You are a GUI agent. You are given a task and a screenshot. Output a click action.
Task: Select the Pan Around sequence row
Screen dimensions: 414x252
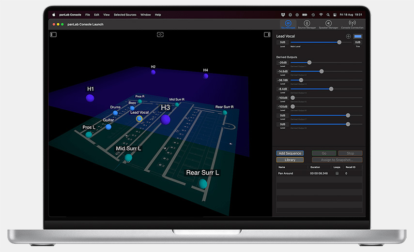(319, 173)
